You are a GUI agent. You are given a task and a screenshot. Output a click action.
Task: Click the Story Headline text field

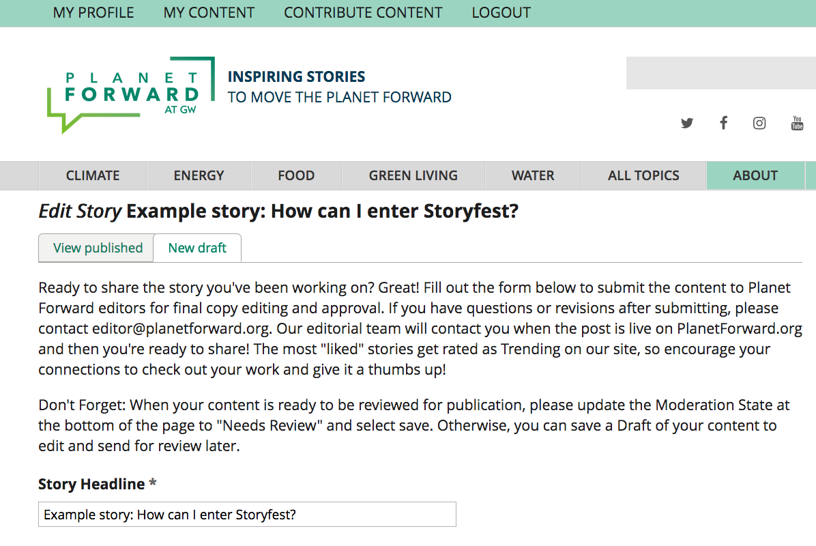coord(247,514)
